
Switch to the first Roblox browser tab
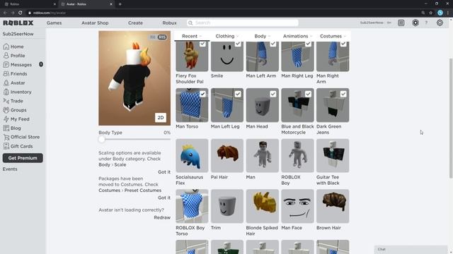(29, 4)
